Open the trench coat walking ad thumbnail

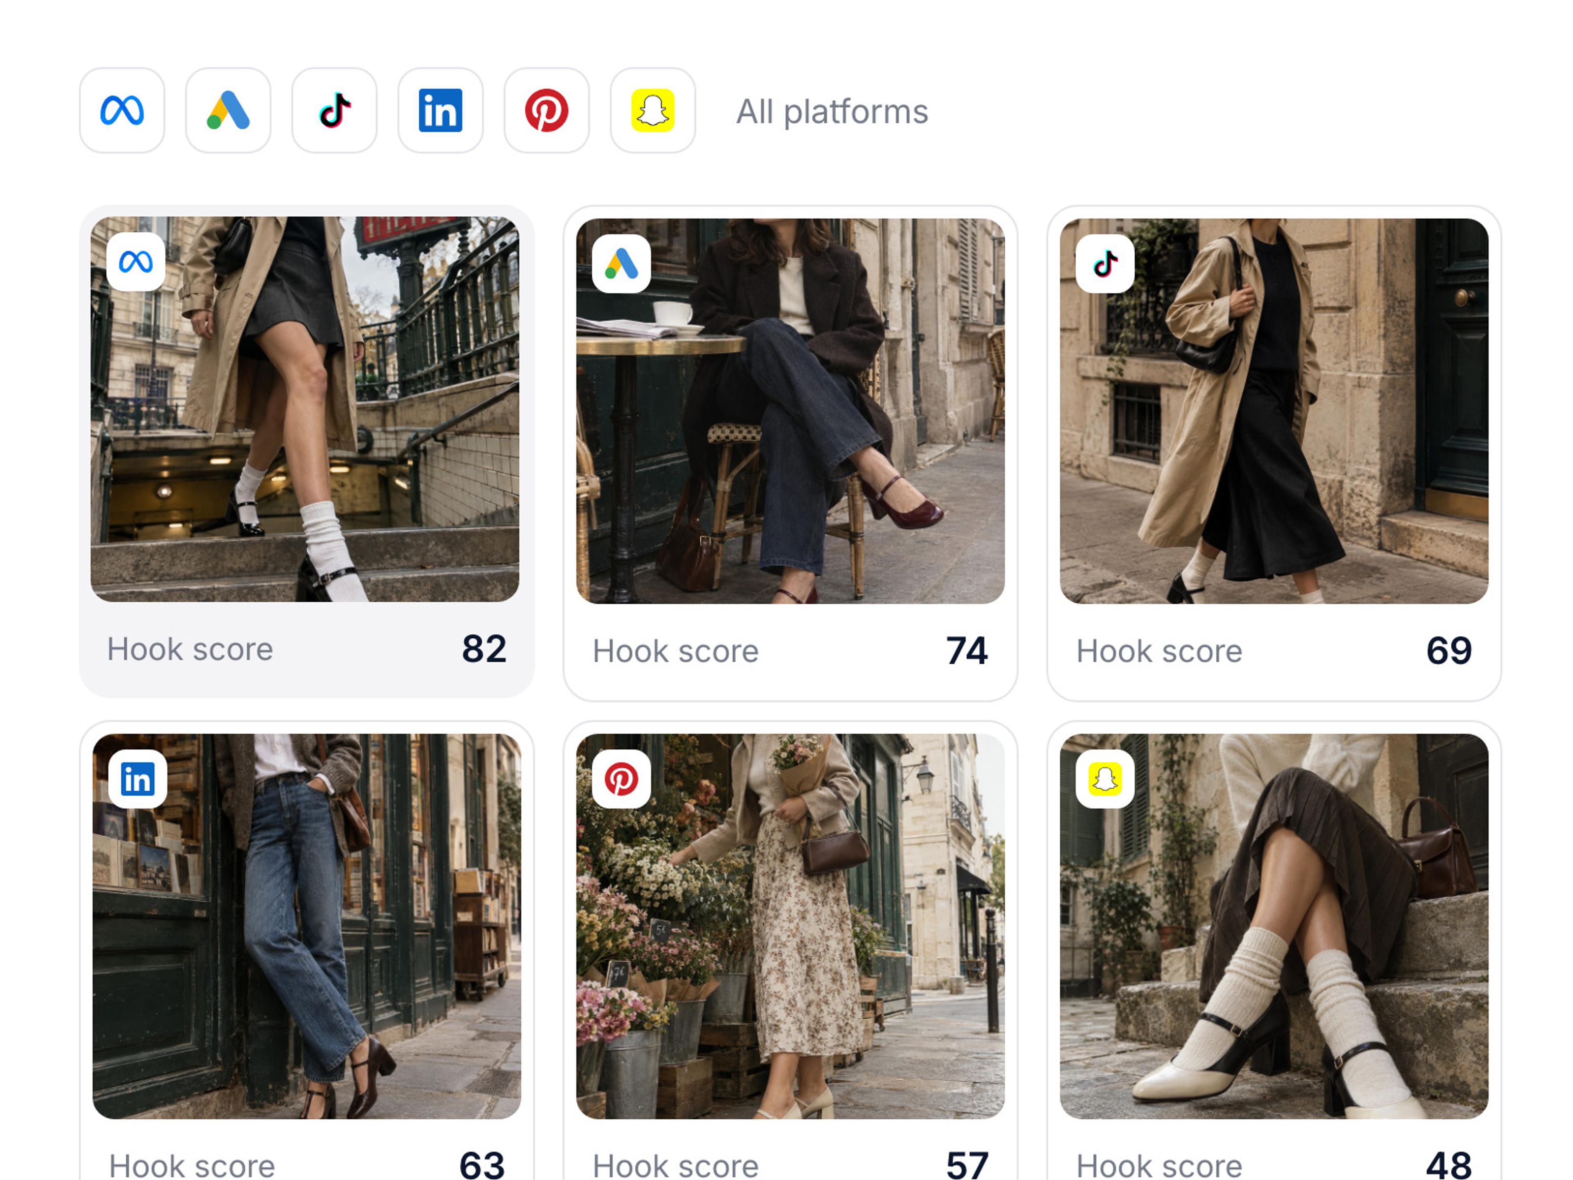pos(1274,411)
